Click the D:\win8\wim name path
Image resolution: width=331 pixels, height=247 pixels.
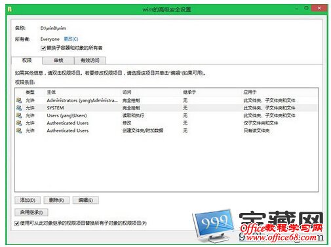pos(53,28)
